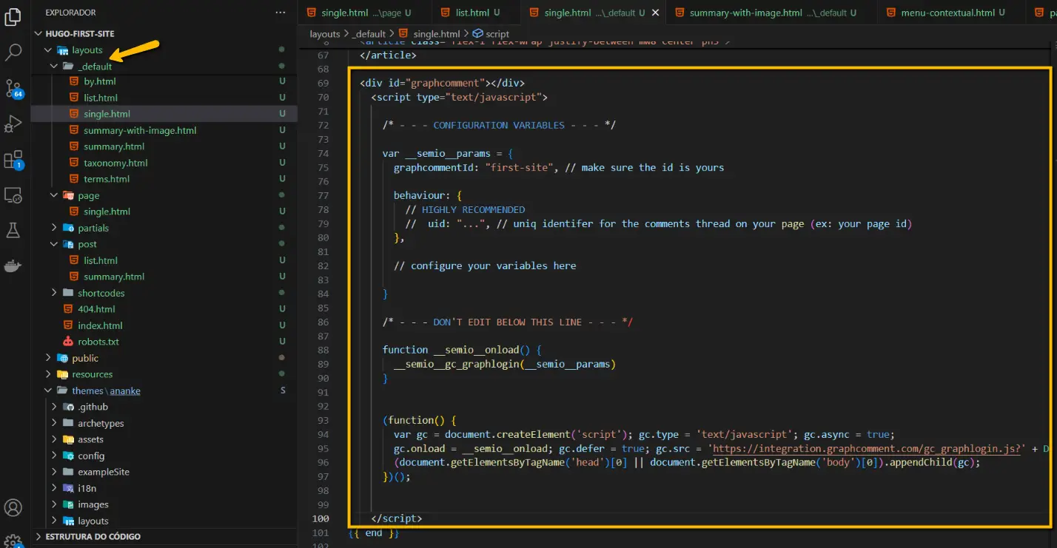
Task: Open the Search view
Action: (x=14, y=53)
